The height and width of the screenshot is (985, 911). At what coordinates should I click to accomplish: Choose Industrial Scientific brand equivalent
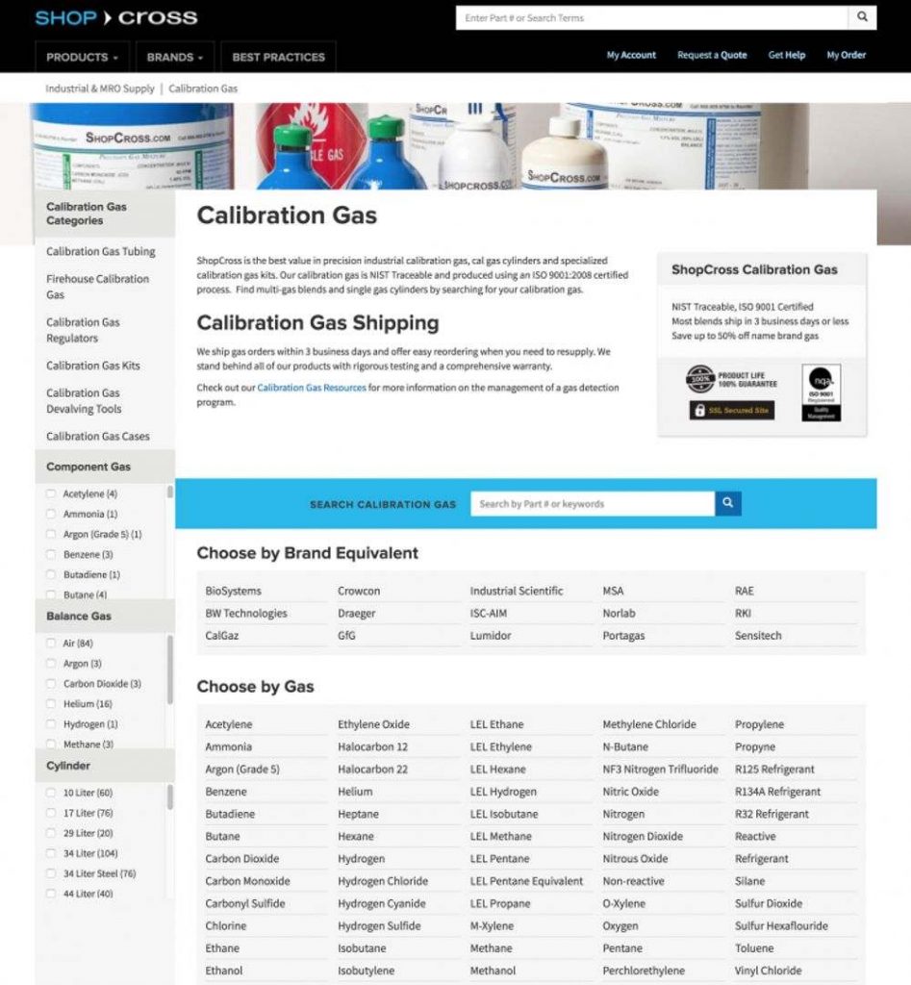[x=517, y=592]
